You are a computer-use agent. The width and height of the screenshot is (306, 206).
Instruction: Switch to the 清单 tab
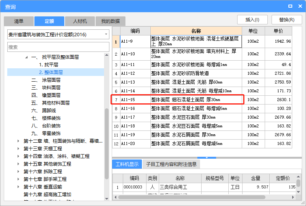pos(19,21)
